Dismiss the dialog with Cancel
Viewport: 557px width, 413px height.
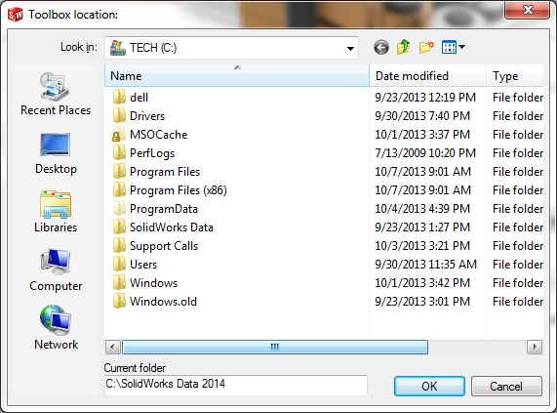pos(506,386)
